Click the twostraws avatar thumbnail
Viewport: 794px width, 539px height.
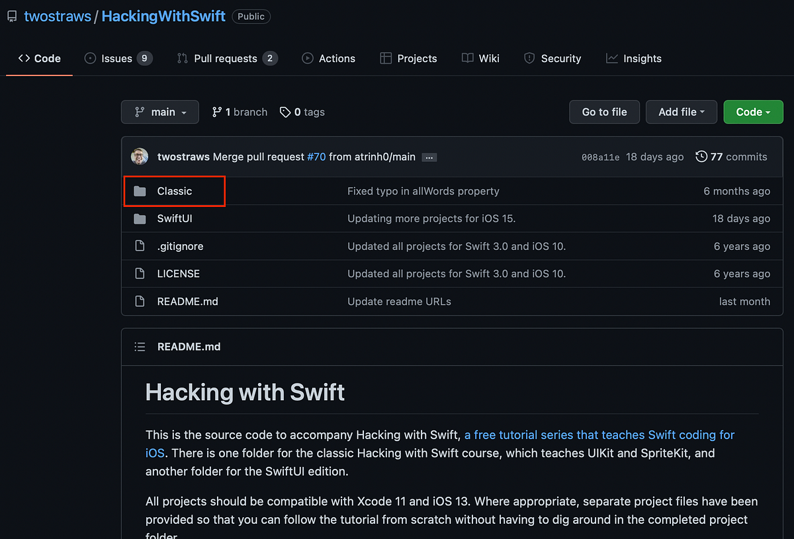(140, 157)
